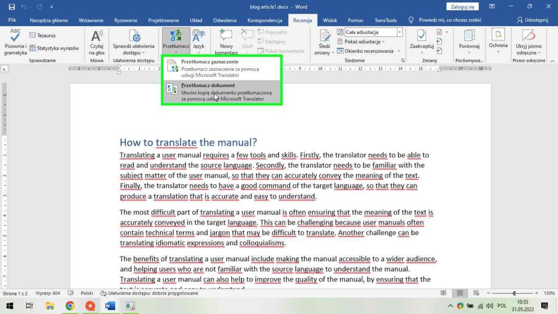The image size is (558, 314).
Task: Expand the Cała adiustacja markup dropdown
Action: 399,32
